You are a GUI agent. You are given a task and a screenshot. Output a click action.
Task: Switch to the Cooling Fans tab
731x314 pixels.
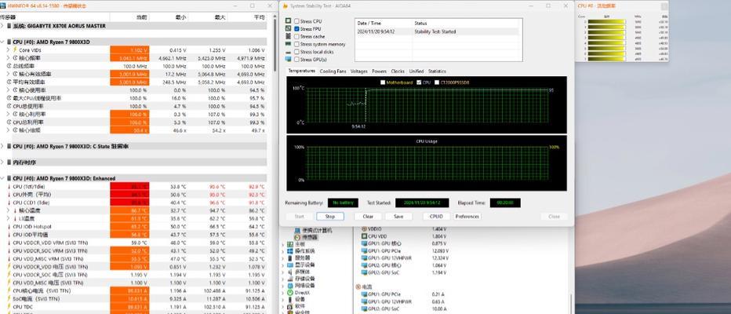click(333, 71)
